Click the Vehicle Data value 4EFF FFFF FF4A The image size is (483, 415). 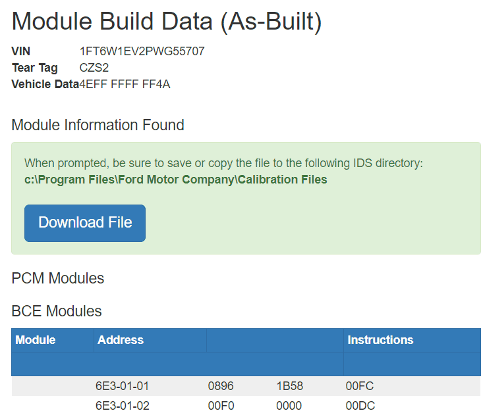[125, 84]
